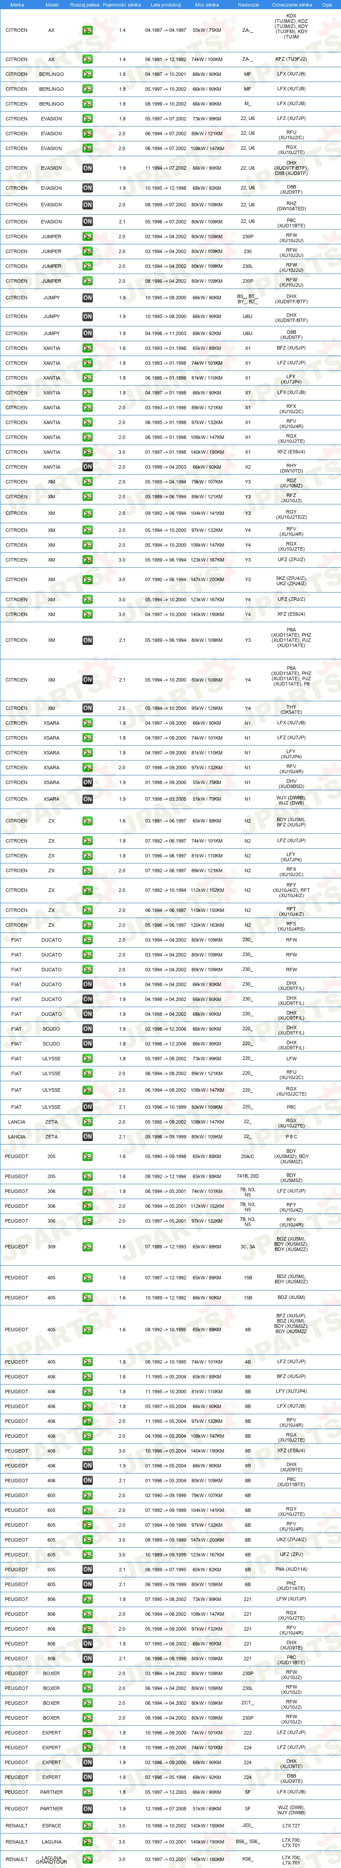The height and width of the screenshot is (1868, 341).
Task: Select body code B56_, 556_ cell
Action: [x=248, y=1841]
